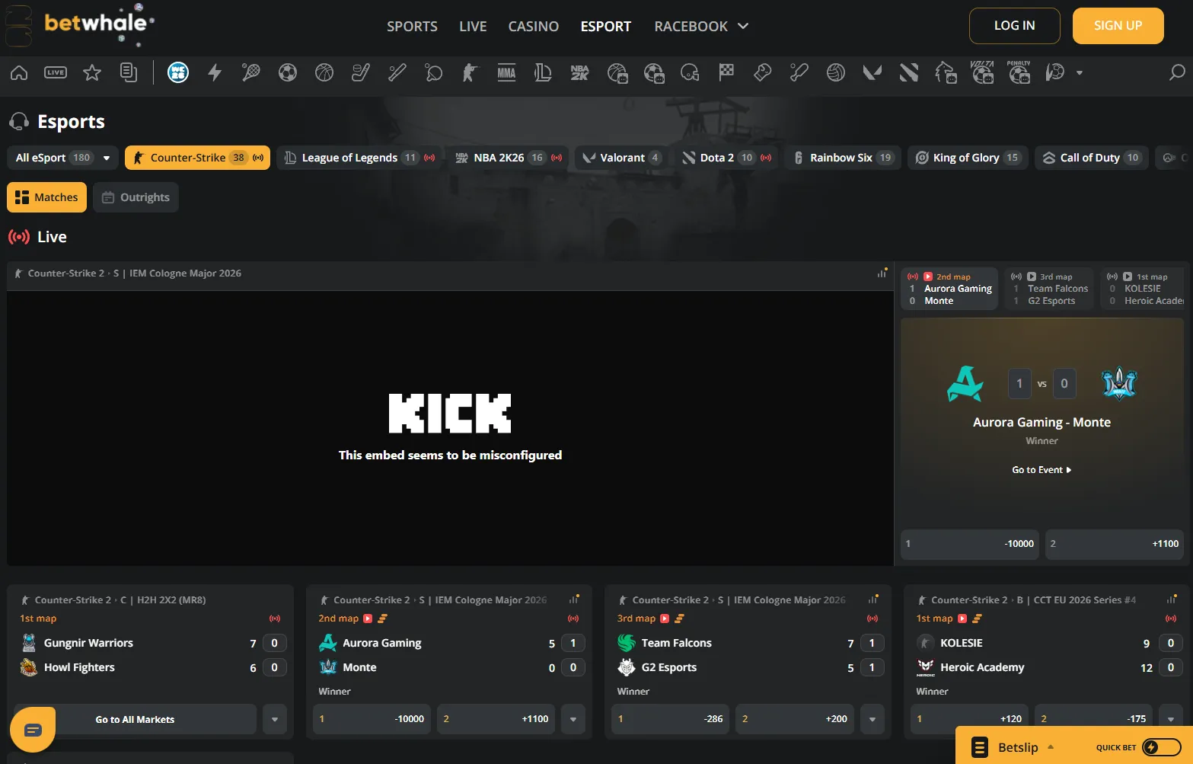Switch to the Matches tab

(46, 197)
